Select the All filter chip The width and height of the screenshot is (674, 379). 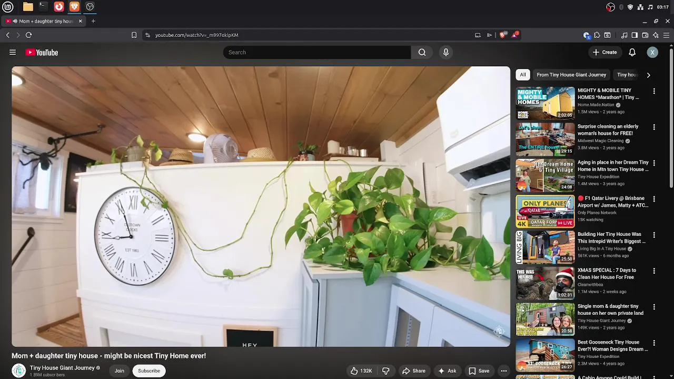point(523,75)
